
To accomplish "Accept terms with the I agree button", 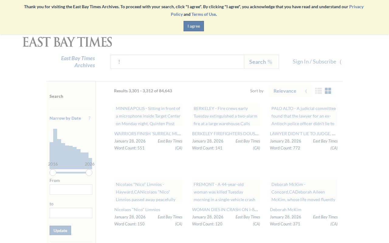I will click(194, 26).
